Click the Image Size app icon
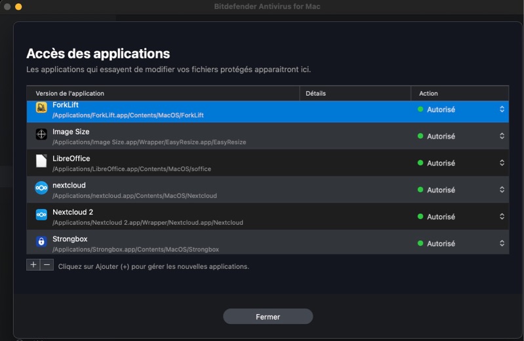The image size is (524, 341). tap(41, 134)
